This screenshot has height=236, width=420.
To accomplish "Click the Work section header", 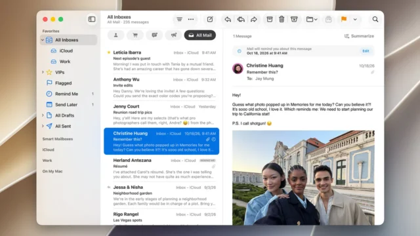I will pos(47,160).
